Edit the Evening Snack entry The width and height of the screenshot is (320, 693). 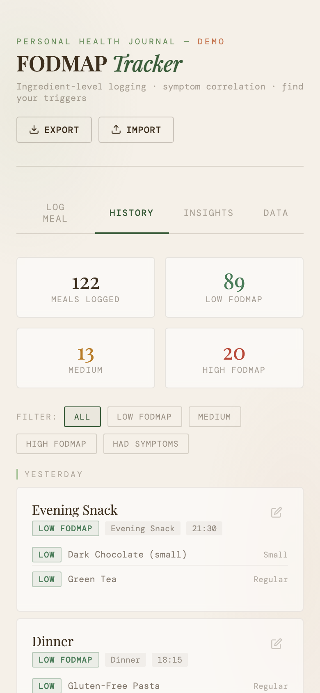pos(276,512)
